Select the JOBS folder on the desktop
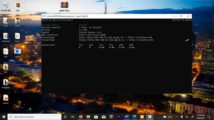The width and height of the screenshot is (214, 120). [x=6, y=22]
